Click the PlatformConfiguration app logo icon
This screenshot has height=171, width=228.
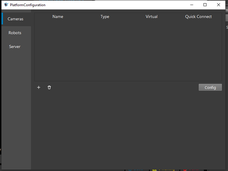(6, 5)
